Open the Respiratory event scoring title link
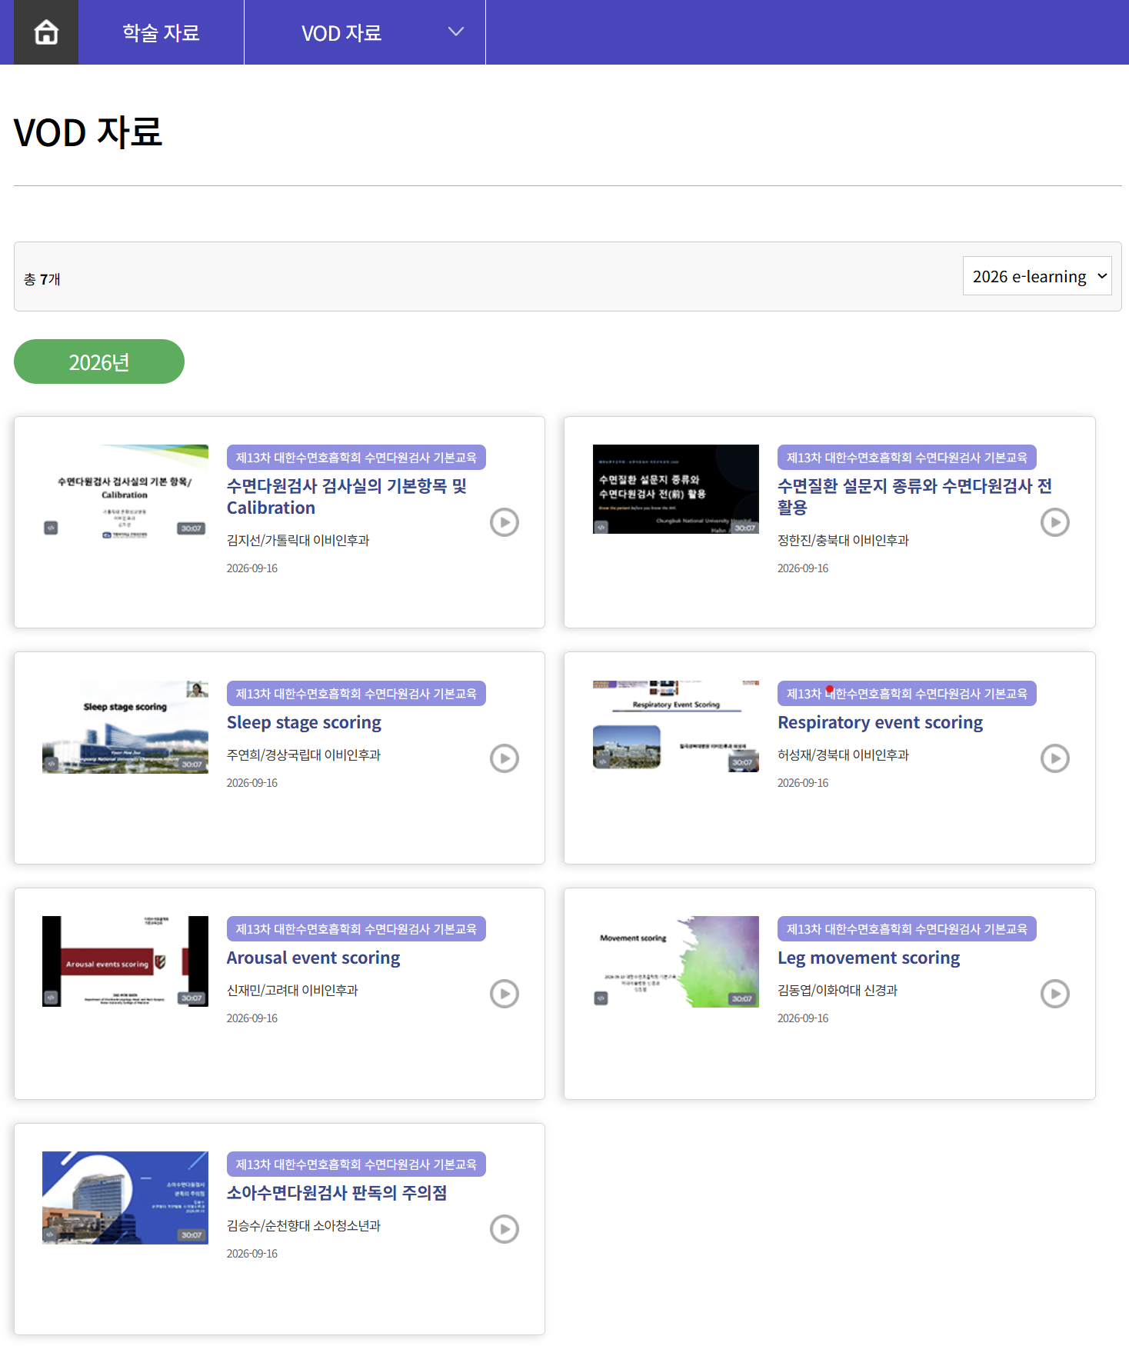1129x1346 pixels. click(880, 722)
